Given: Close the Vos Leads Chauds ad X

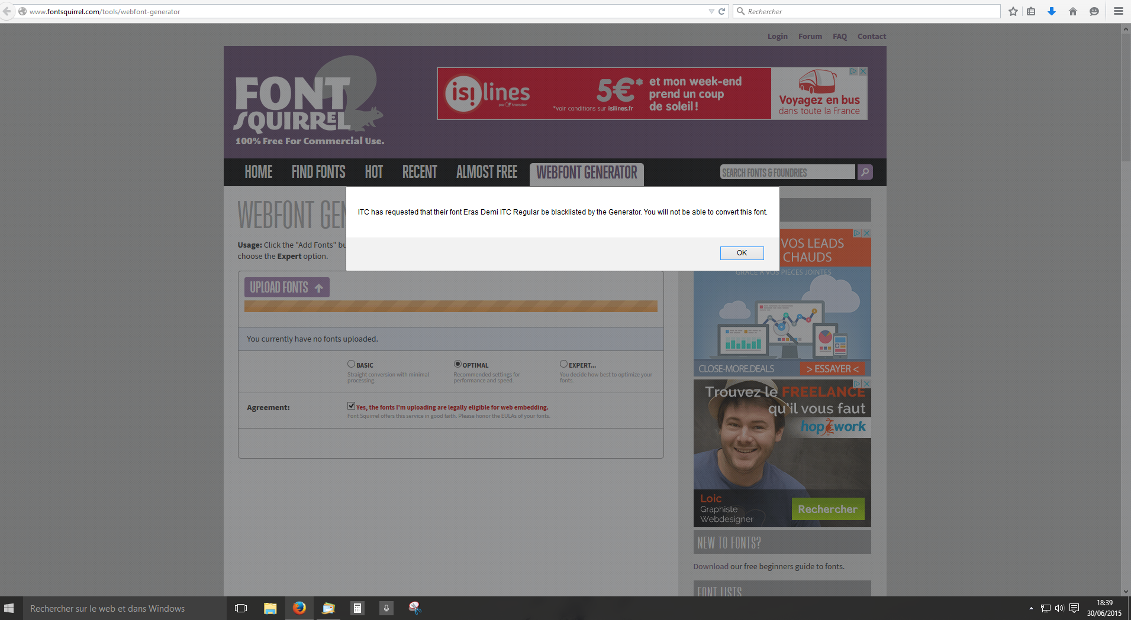Looking at the screenshot, I should tap(866, 233).
